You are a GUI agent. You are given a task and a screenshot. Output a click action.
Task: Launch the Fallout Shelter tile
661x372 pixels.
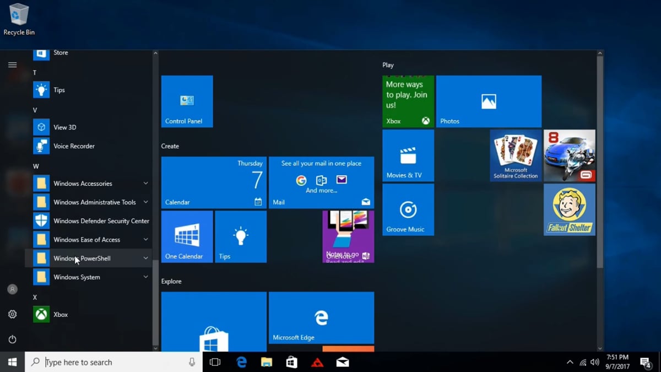pos(569,209)
